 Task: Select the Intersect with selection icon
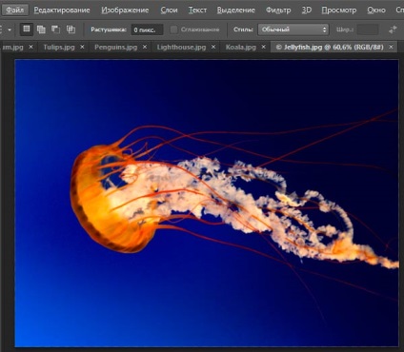coord(71,29)
